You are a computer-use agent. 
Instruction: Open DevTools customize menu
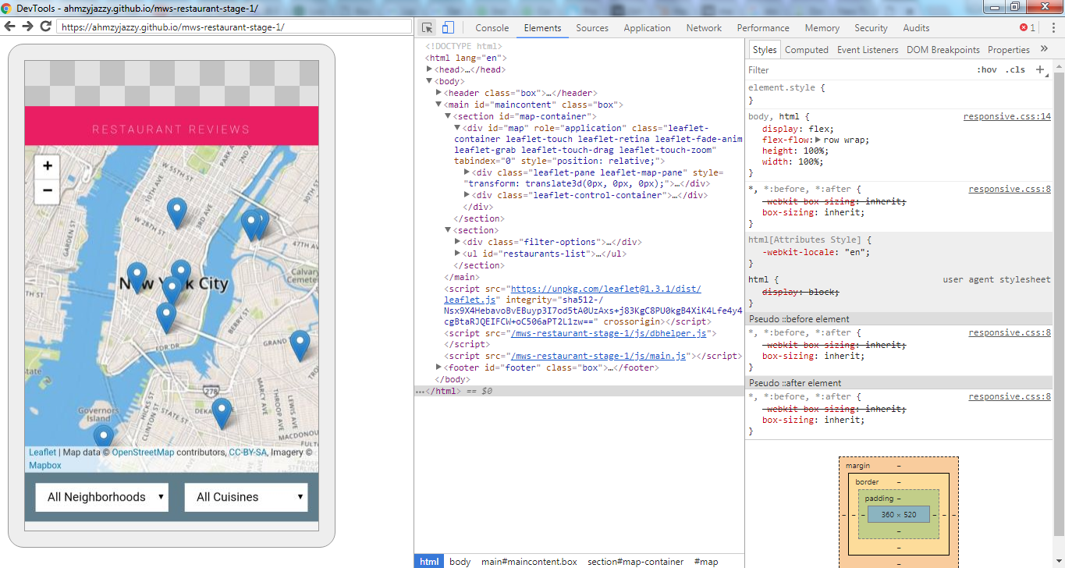(x=1052, y=28)
